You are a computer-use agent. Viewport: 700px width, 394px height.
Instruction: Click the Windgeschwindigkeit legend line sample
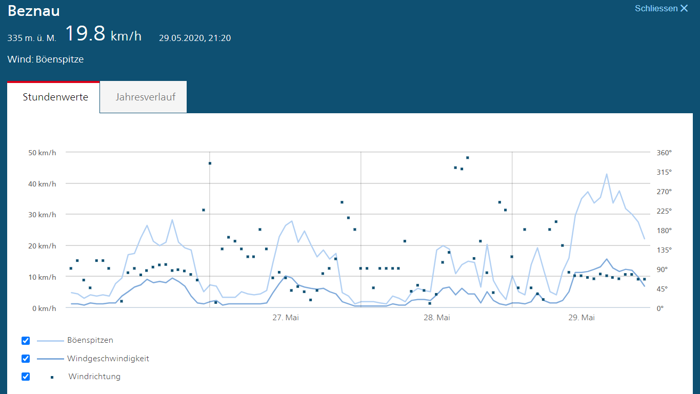[x=50, y=359]
